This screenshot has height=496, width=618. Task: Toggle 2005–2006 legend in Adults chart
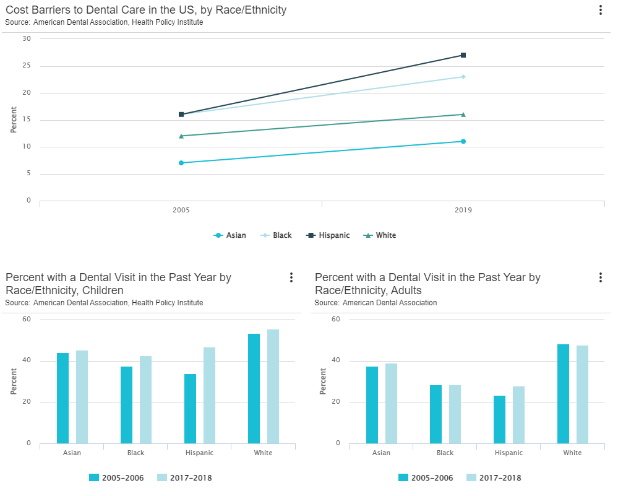(x=426, y=478)
